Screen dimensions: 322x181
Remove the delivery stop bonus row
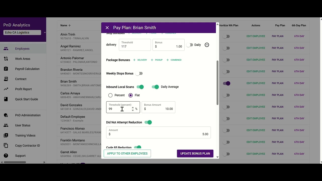(x=207, y=45)
